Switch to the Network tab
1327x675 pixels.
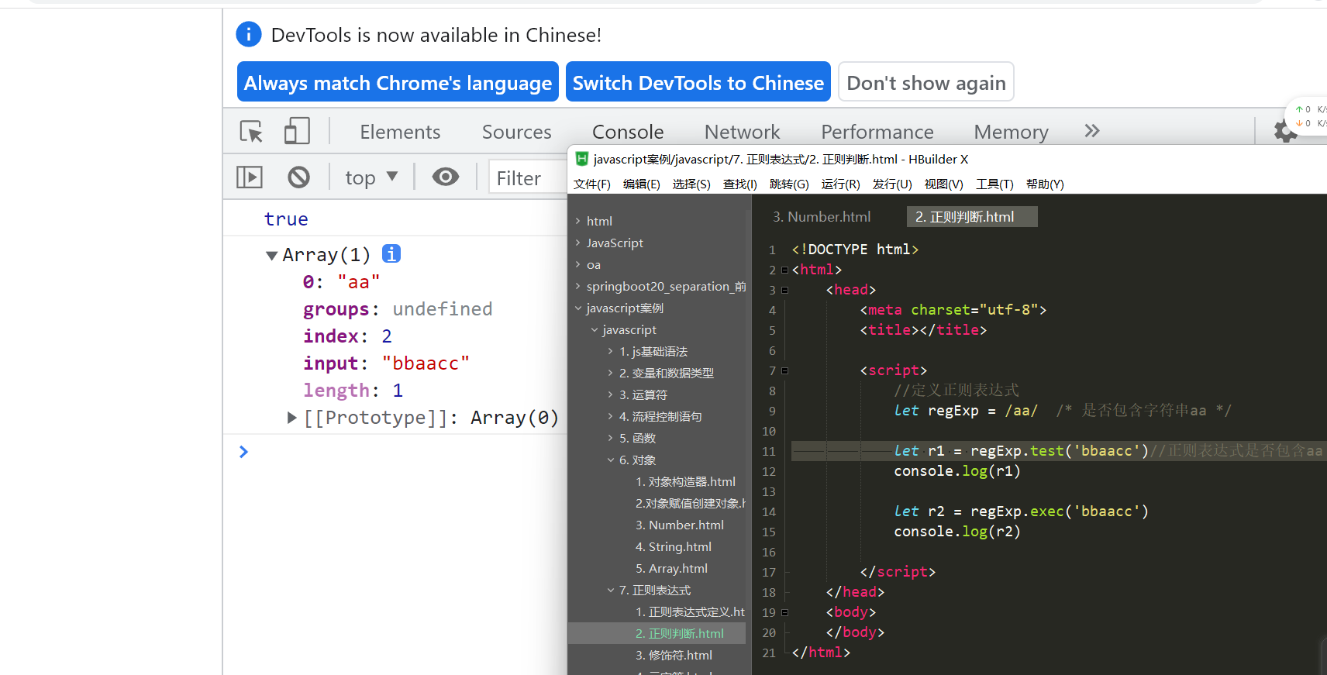point(742,132)
